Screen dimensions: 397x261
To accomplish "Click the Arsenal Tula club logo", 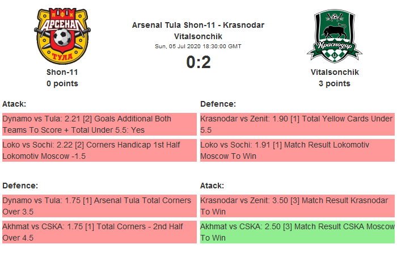I will coord(62,35).
